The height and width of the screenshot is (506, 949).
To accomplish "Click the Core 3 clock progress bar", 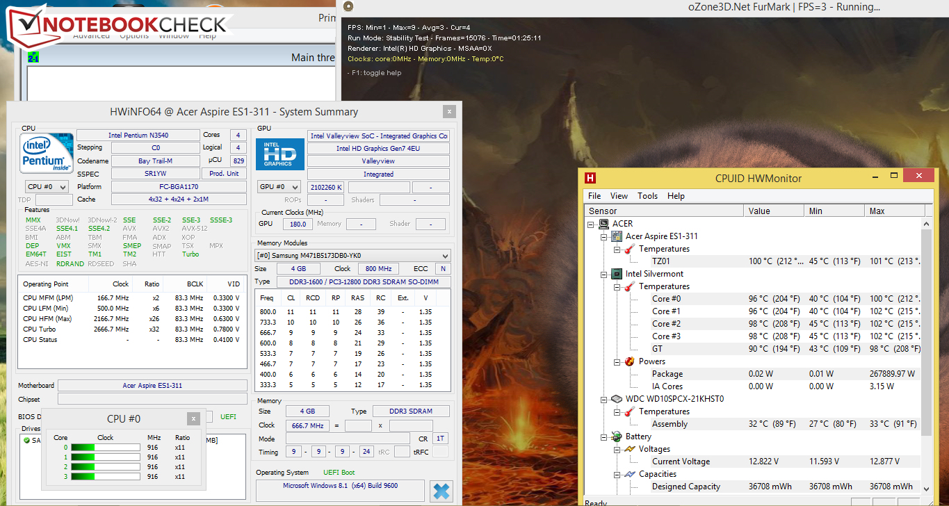I will (106, 477).
